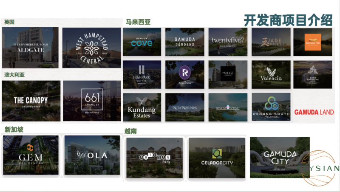Select the Celadon City image
Screen dimensions: 340x192
click(x=217, y=158)
